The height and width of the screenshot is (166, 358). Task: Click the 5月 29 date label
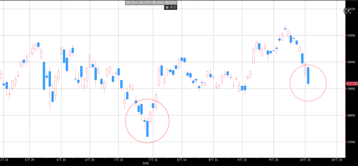pos(30,160)
